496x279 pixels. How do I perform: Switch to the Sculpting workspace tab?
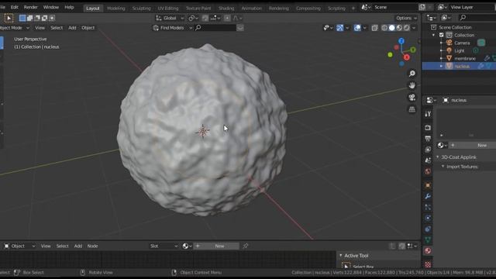141,9
